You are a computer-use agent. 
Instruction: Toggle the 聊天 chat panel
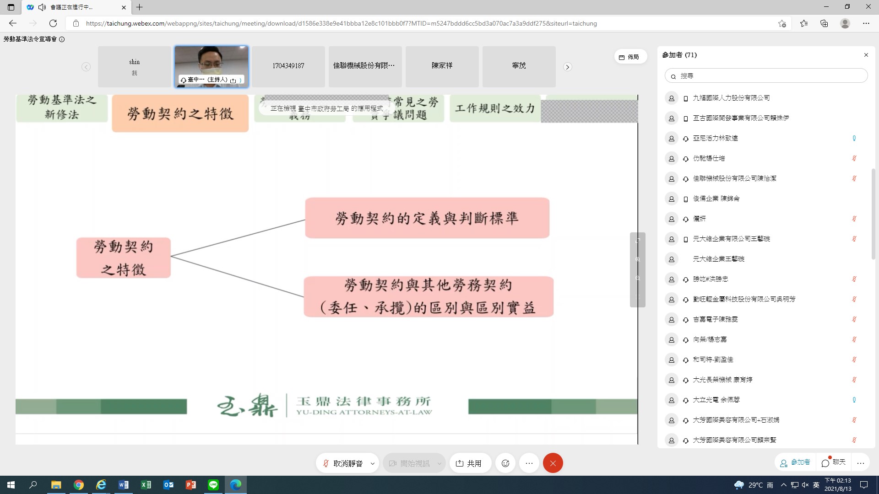[834, 462]
